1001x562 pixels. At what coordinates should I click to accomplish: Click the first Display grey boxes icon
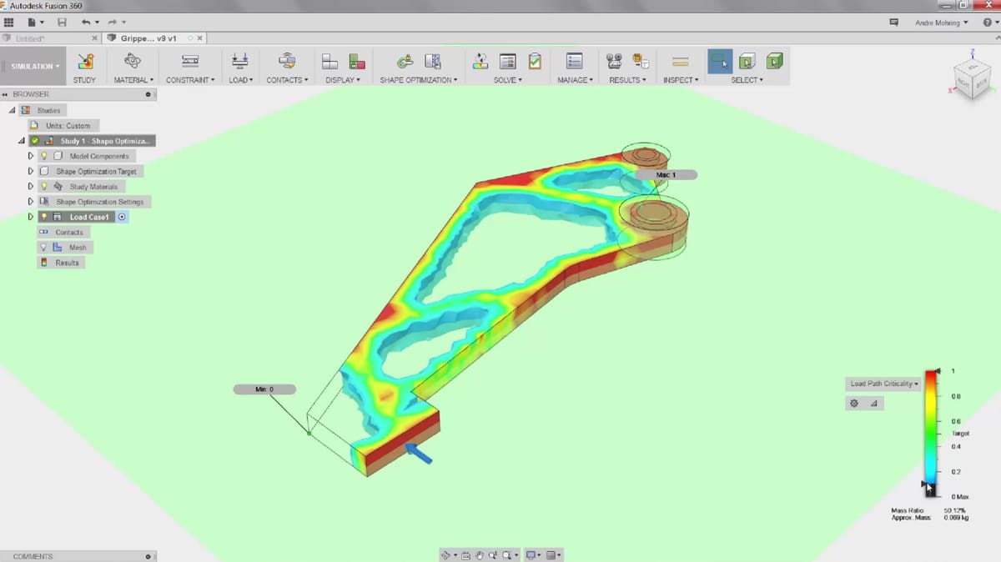tap(329, 61)
